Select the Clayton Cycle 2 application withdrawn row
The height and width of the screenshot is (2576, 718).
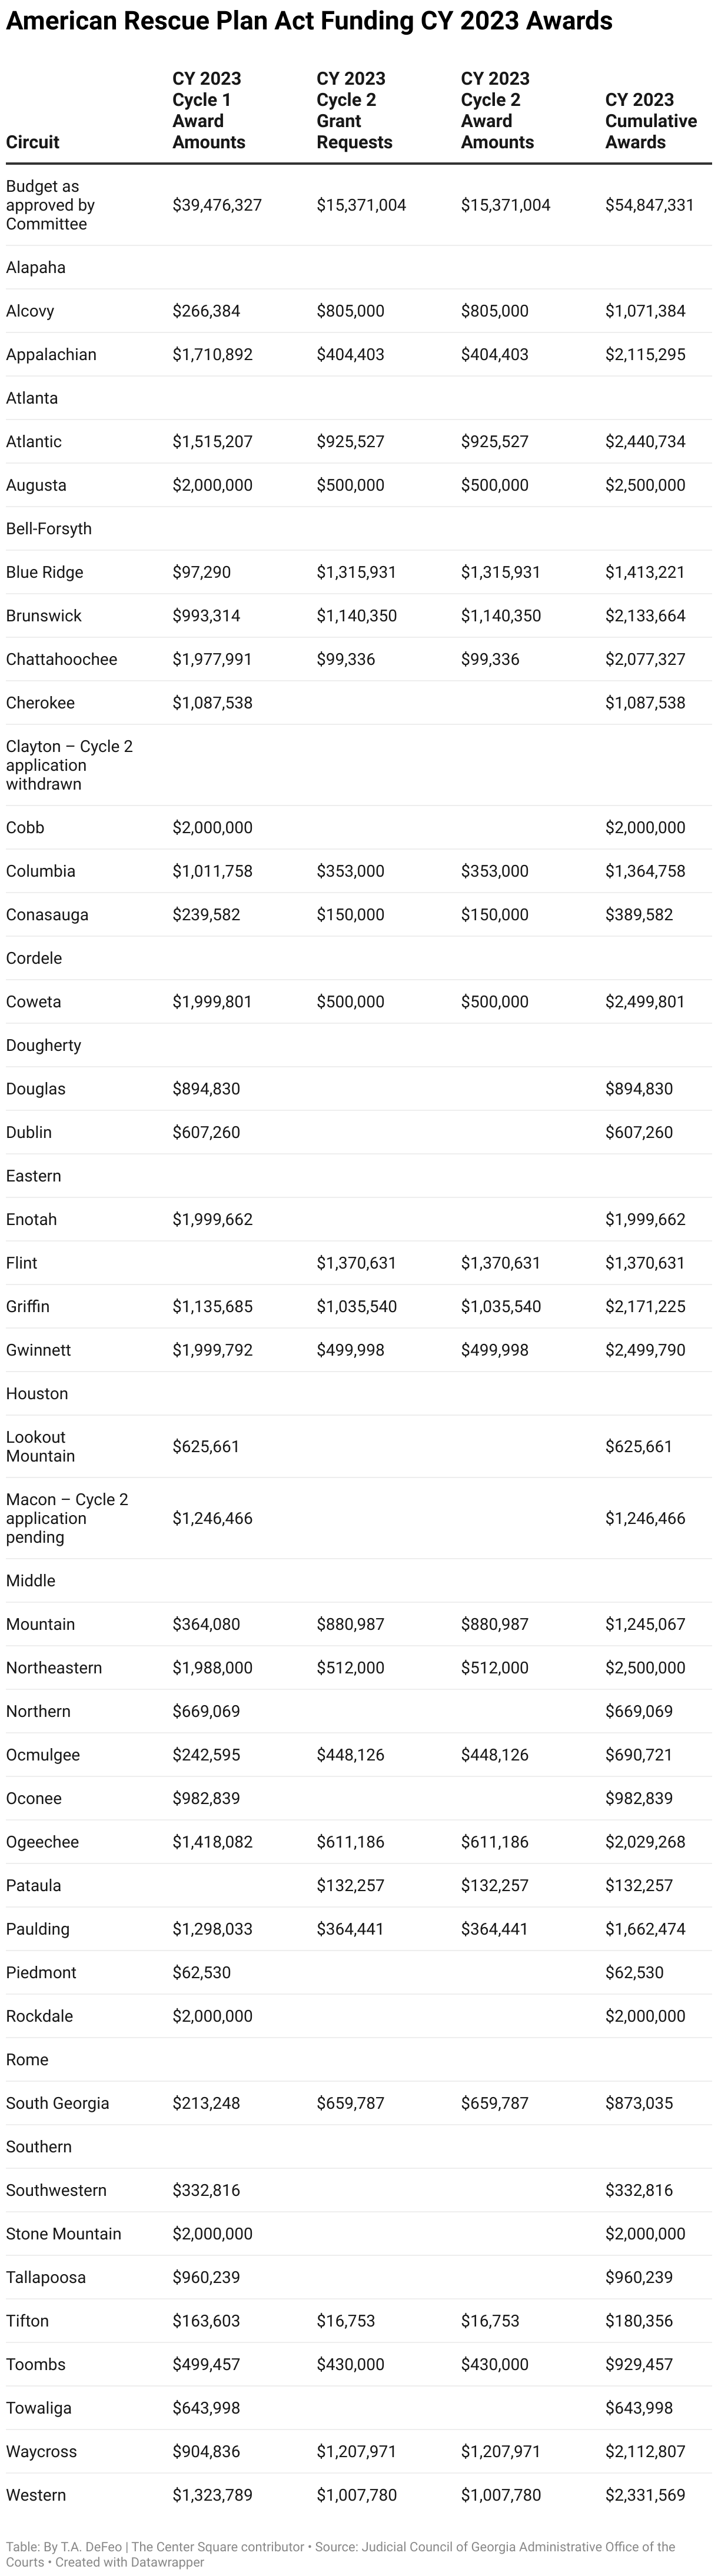pyautogui.click(x=69, y=765)
